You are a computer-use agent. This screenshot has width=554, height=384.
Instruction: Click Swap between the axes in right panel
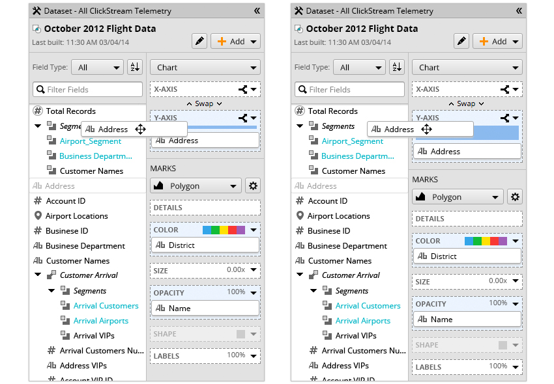coord(466,103)
